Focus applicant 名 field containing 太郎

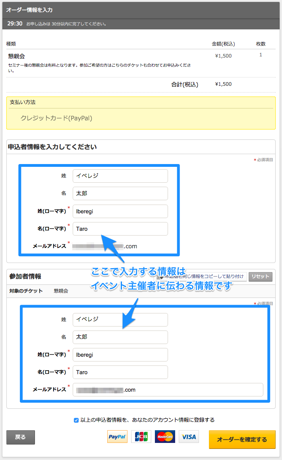point(120,193)
